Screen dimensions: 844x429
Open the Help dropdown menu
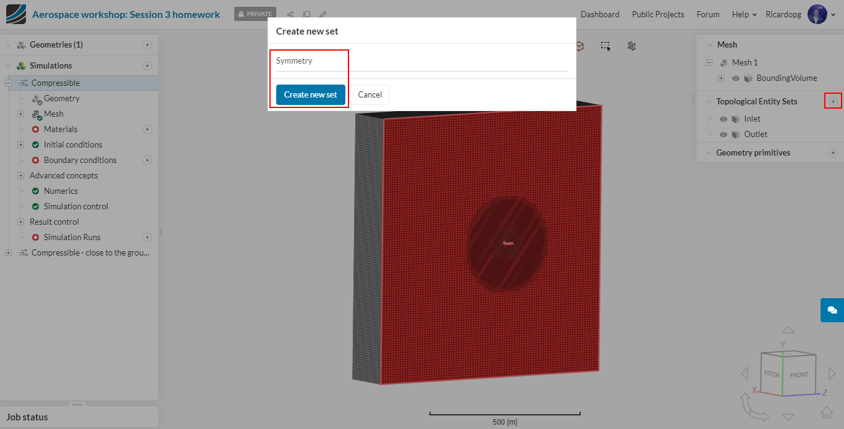point(744,14)
